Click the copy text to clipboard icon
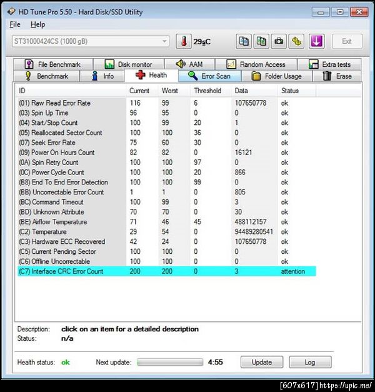Viewport: 375px width, 392px height. coord(244,41)
